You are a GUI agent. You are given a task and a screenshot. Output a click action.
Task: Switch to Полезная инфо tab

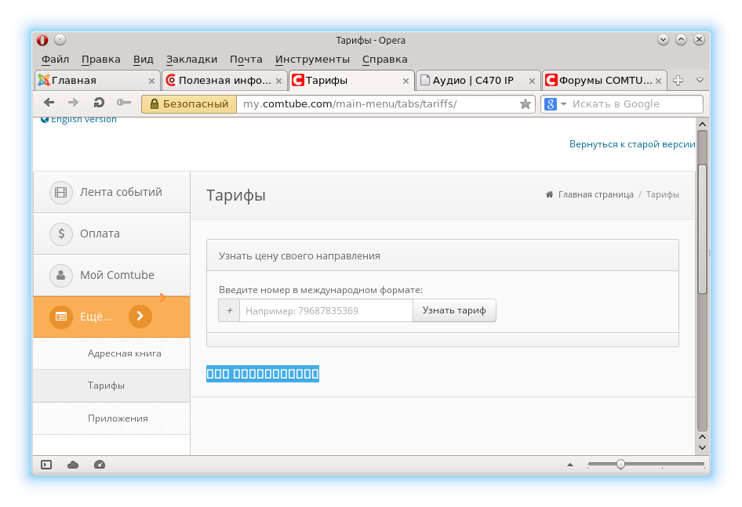[x=224, y=81]
